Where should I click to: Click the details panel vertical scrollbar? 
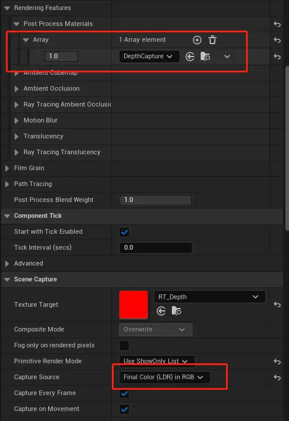pyautogui.click(x=287, y=148)
